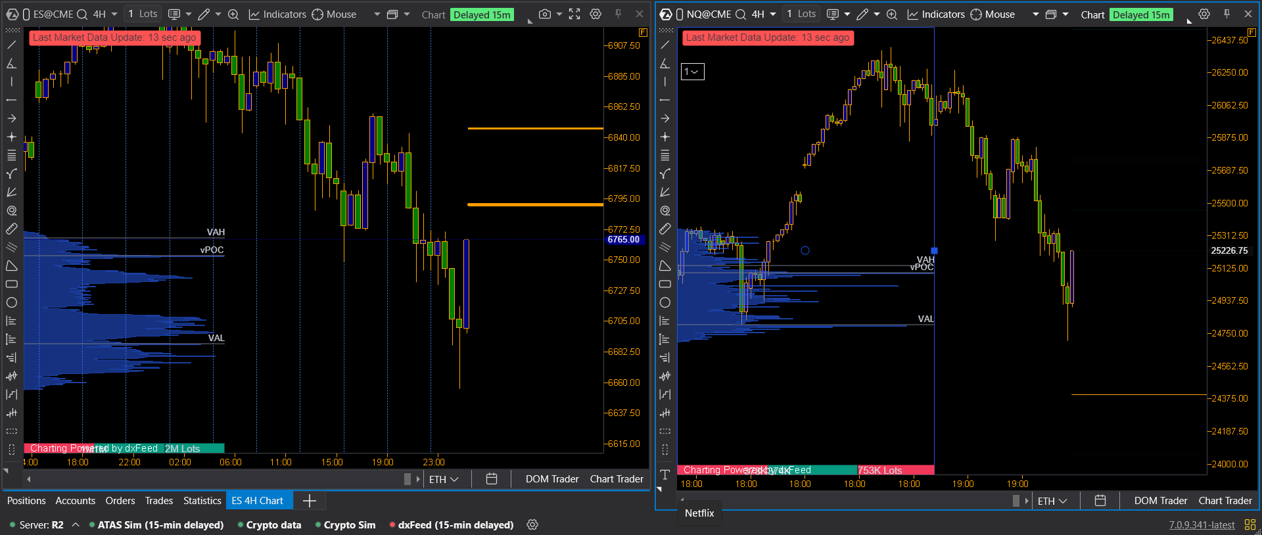Click the 7.0.9.341-latest version link
The width and height of the screenshot is (1262, 535).
point(1202,525)
